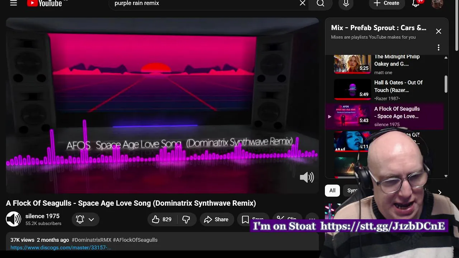Image resolution: width=459 pixels, height=258 pixels.
Task: Open the YouTube hamburger guide menu
Action: pos(14,3)
